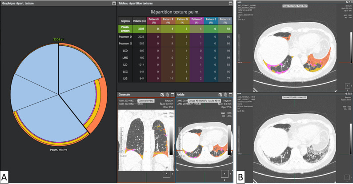Click the LIG row in the texture table
Viewport: 353px width, 184px height.
[x=175, y=79]
